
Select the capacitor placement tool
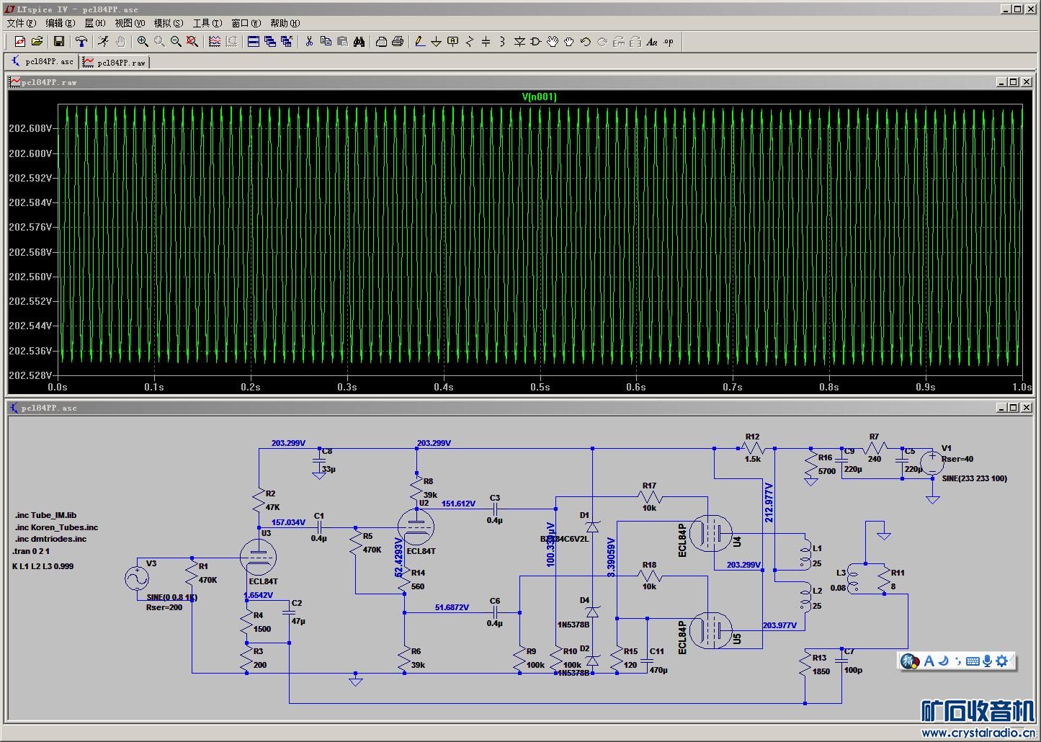pos(486,42)
